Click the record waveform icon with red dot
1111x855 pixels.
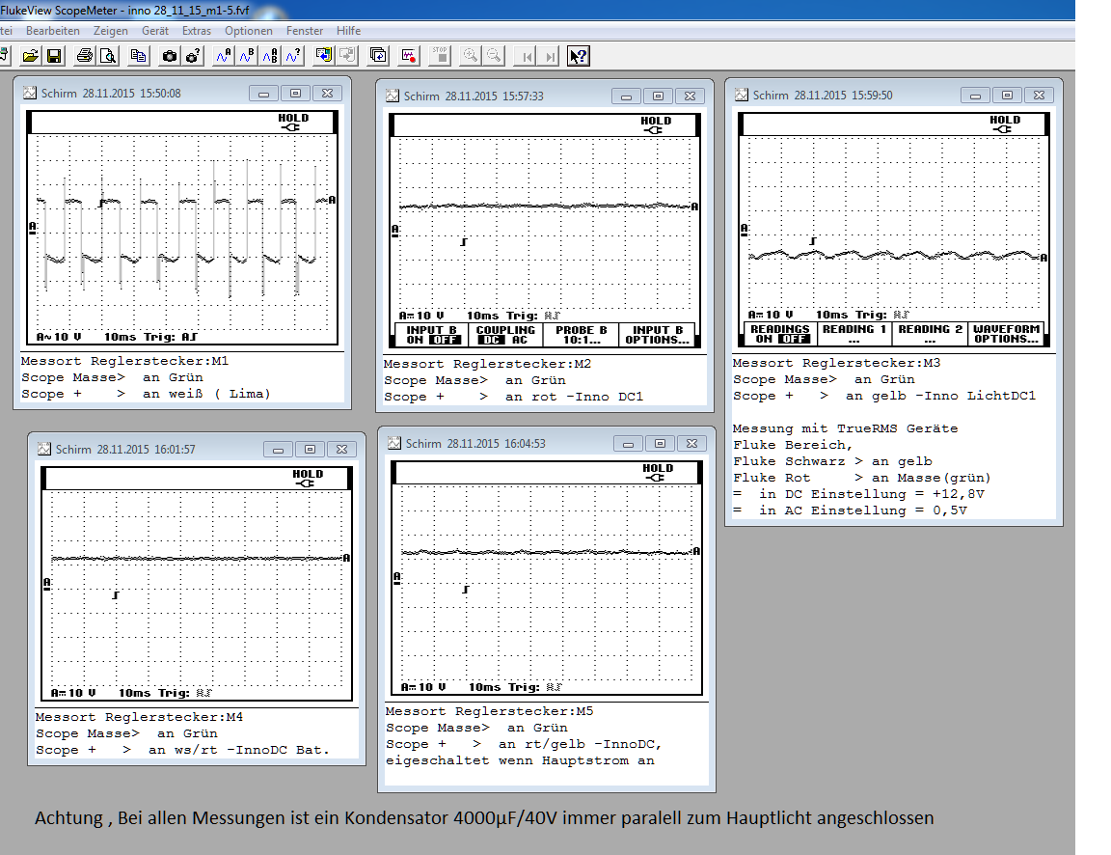coord(409,56)
